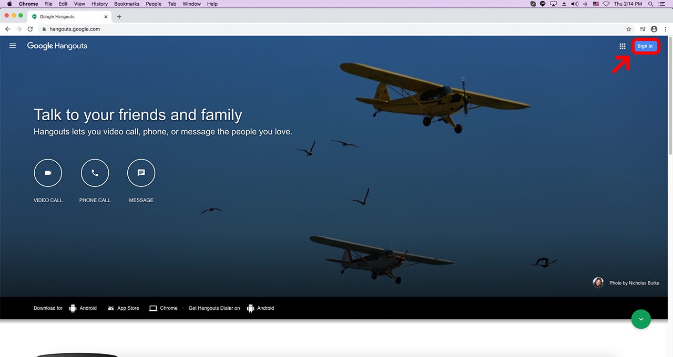Open the Wi-Fi status menu

click(606, 4)
